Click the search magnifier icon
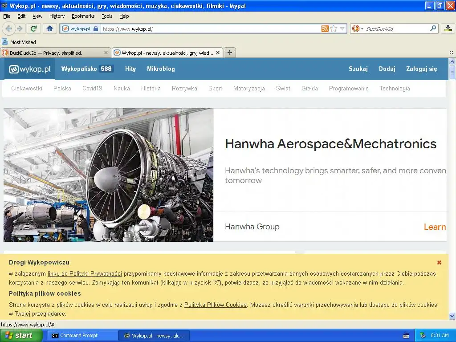Viewport: 456px width, 342px height. [433, 28]
